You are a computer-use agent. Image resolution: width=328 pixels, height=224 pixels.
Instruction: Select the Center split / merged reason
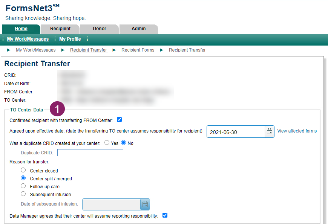click(x=23, y=178)
